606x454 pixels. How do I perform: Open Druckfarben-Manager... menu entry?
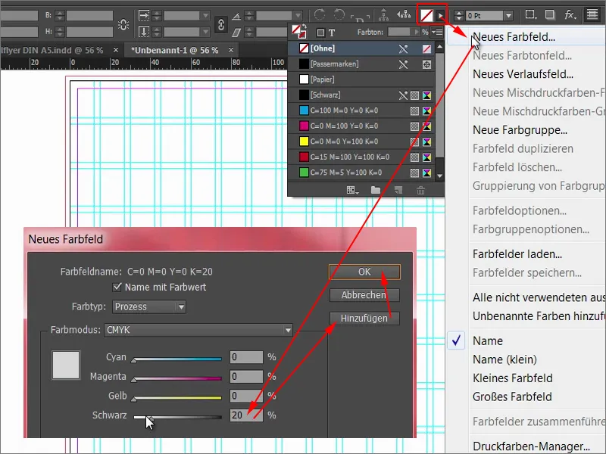pyautogui.click(x=531, y=446)
